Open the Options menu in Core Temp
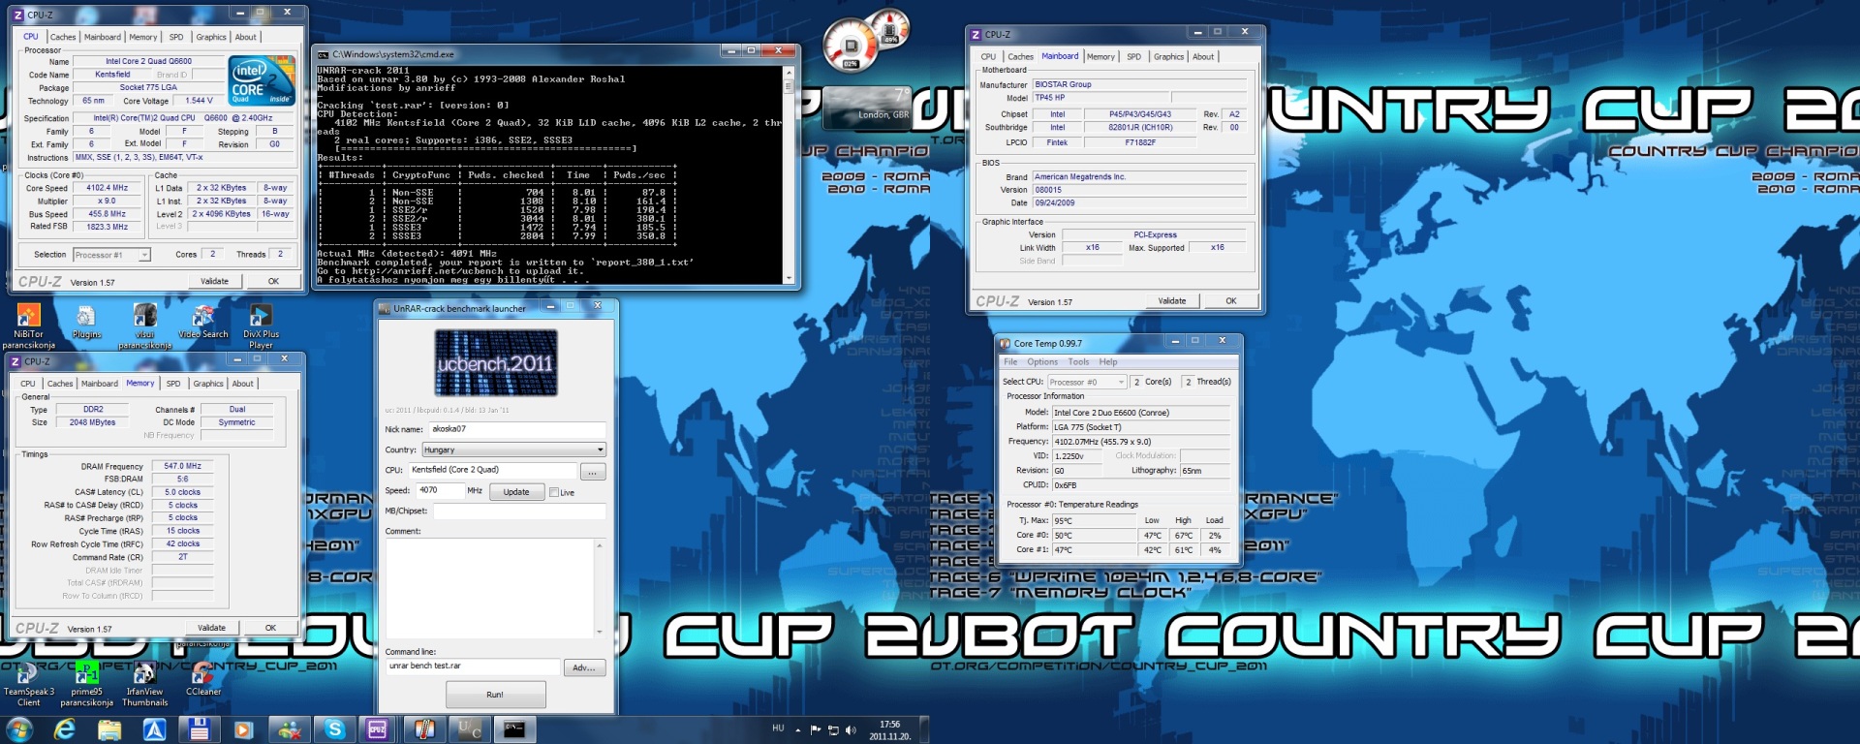1860x744 pixels. pos(1042,362)
